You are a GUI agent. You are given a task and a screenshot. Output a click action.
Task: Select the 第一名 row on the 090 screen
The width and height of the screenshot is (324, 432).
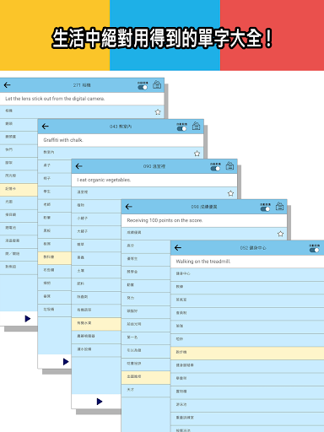[x=146, y=337]
